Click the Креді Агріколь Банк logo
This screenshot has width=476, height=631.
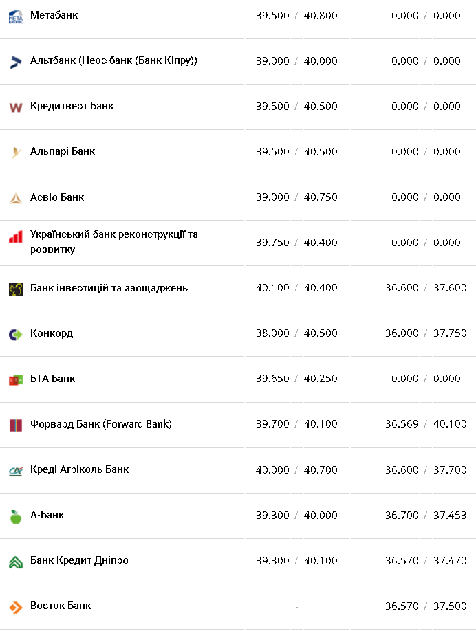click(x=15, y=470)
